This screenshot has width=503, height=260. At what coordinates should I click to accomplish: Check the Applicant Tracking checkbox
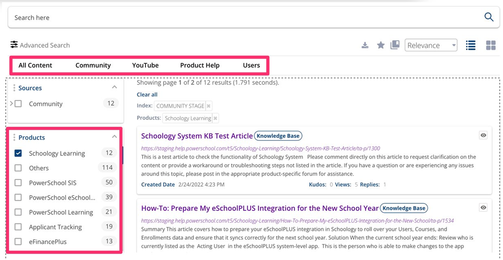tap(18, 227)
